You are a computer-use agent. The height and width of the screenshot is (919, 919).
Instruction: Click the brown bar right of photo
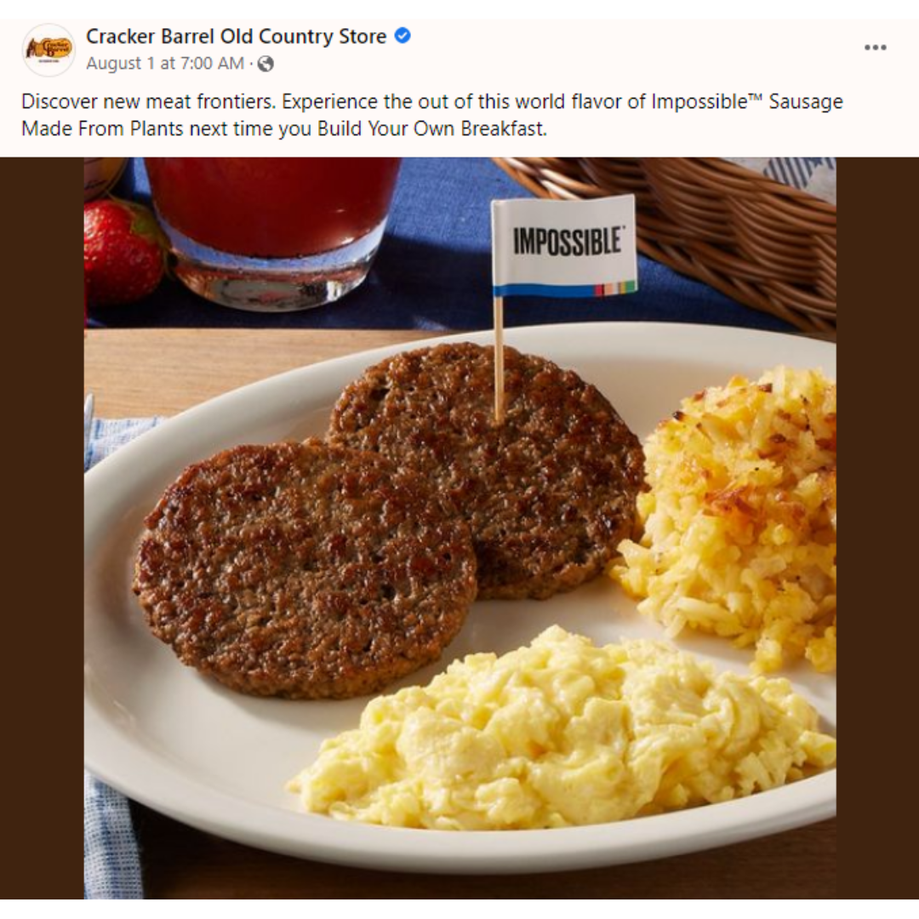tap(877, 528)
